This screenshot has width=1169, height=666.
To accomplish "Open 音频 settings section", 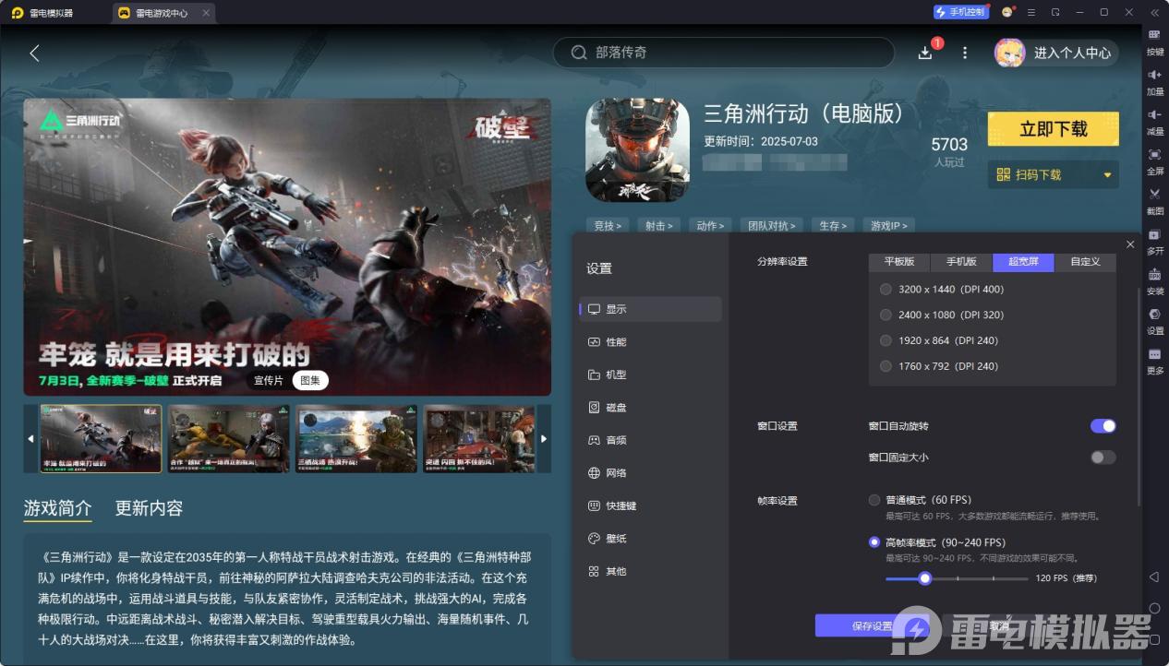I will coord(651,440).
